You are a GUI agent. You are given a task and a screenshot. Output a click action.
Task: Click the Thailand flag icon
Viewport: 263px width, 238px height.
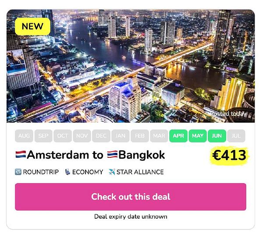(113, 154)
